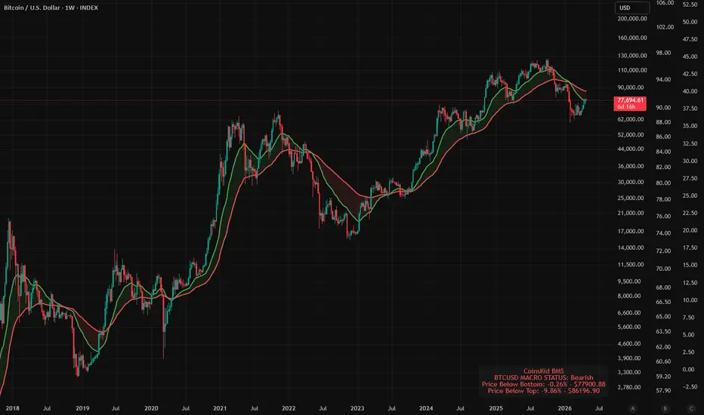Viewport: 704px width, 415px height.
Task: Click the 52.50 value on the rightmost scale
Action: coord(690,5)
